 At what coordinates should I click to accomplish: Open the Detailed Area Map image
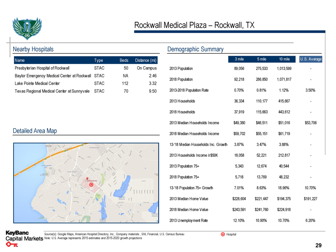coord(86,184)
